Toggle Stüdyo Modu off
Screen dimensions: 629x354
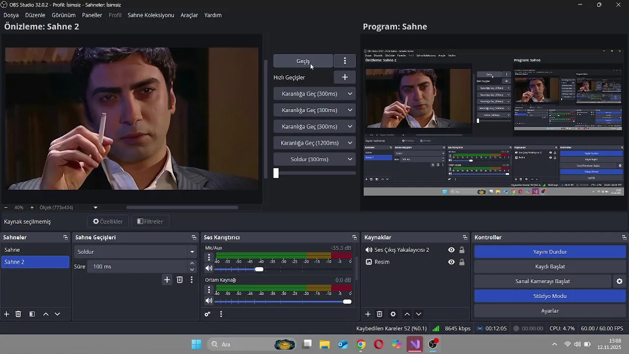550,296
